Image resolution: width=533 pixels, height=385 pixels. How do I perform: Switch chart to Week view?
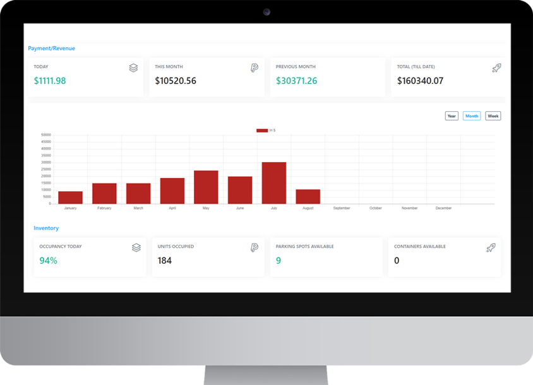[x=493, y=116]
